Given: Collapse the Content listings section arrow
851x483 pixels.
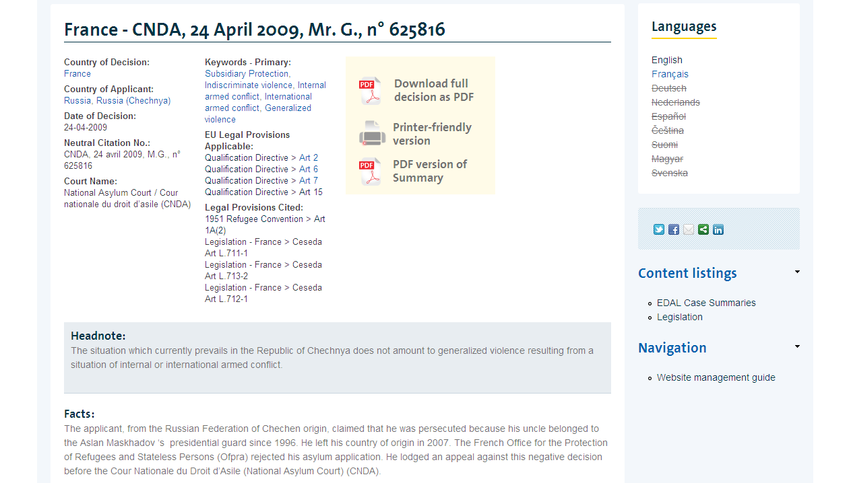Looking at the screenshot, I should click(x=797, y=272).
